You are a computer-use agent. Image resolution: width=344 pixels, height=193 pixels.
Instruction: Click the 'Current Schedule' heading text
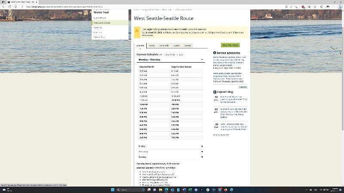(147, 54)
